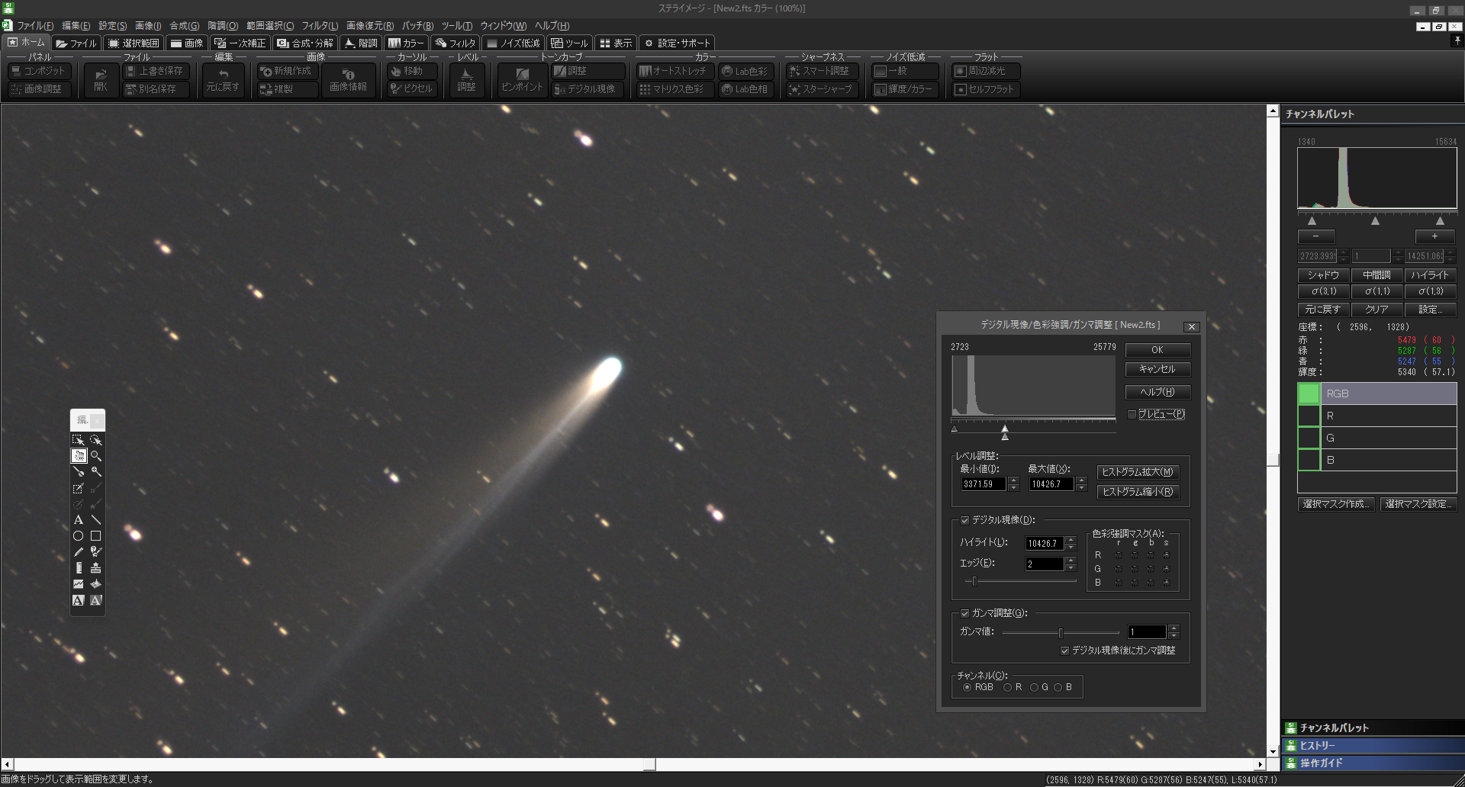Enable the プレビュー preview checkbox
The height and width of the screenshot is (787, 1465).
pyautogui.click(x=1132, y=415)
